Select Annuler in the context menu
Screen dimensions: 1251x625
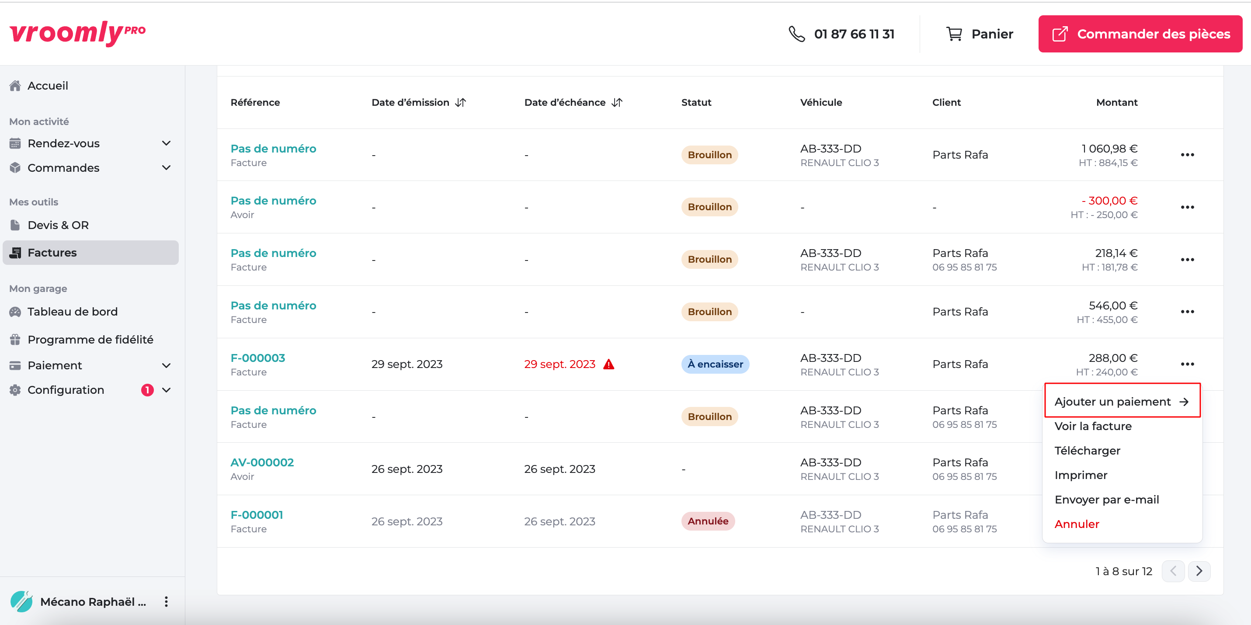click(x=1076, y=524)
